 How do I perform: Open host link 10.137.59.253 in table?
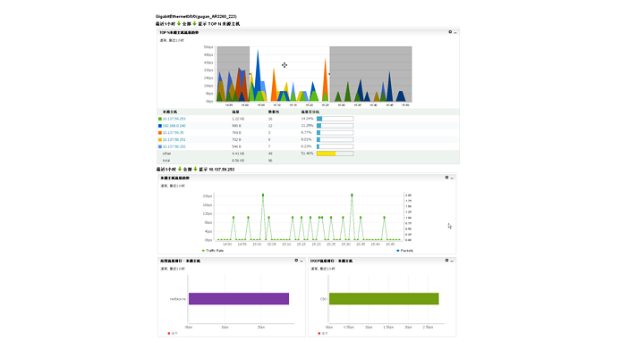(174, 119)
